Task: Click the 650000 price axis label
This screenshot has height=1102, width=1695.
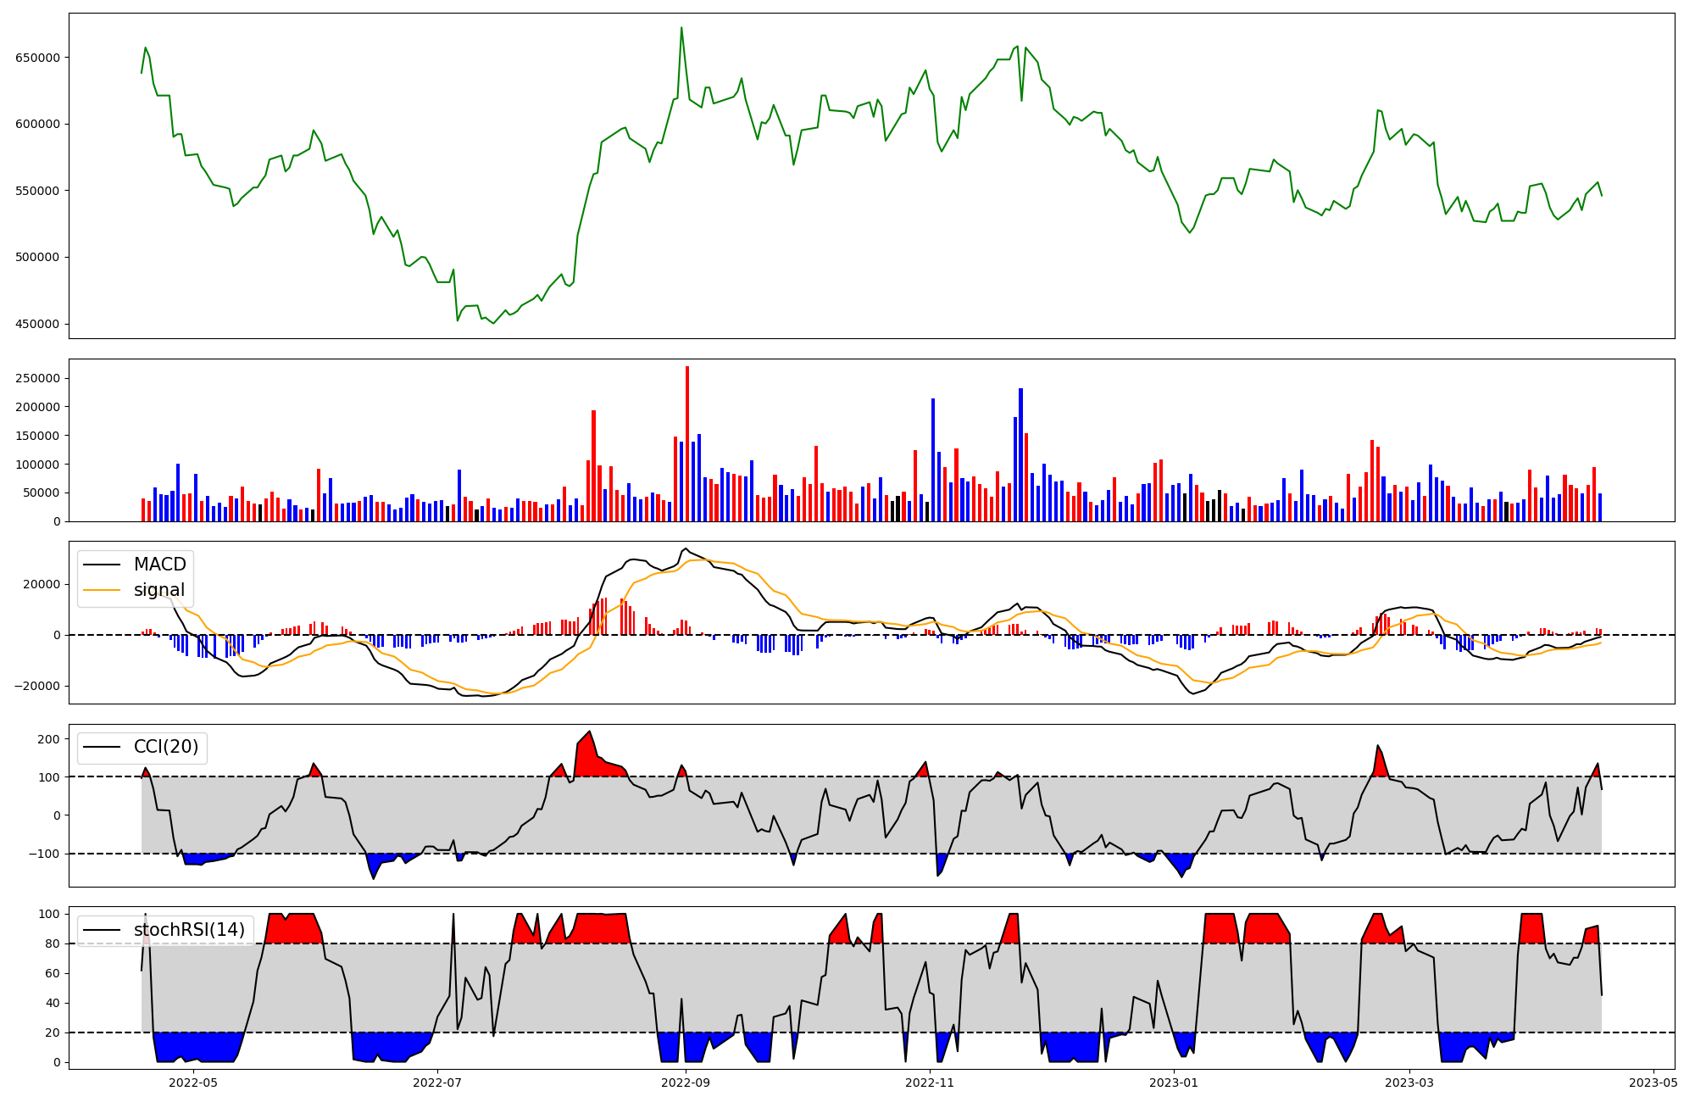Action: pyautogui.click(x=37, y=58)
